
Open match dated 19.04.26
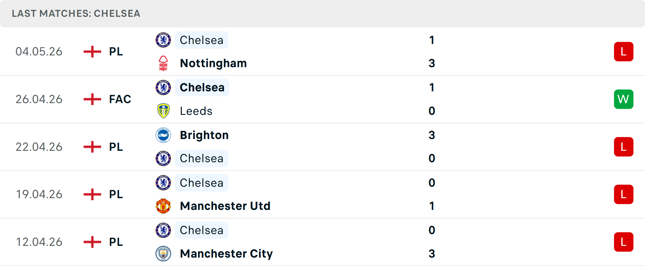(322, 194)
